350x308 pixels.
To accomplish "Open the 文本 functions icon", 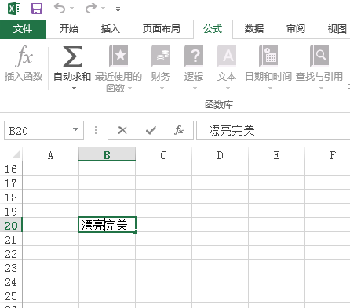I will coord(227,56).
